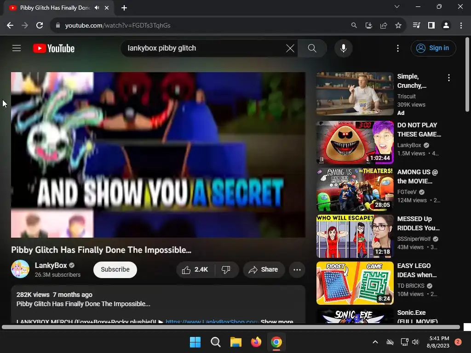Open File Explorer from taskbar

(x=236, y=342)
